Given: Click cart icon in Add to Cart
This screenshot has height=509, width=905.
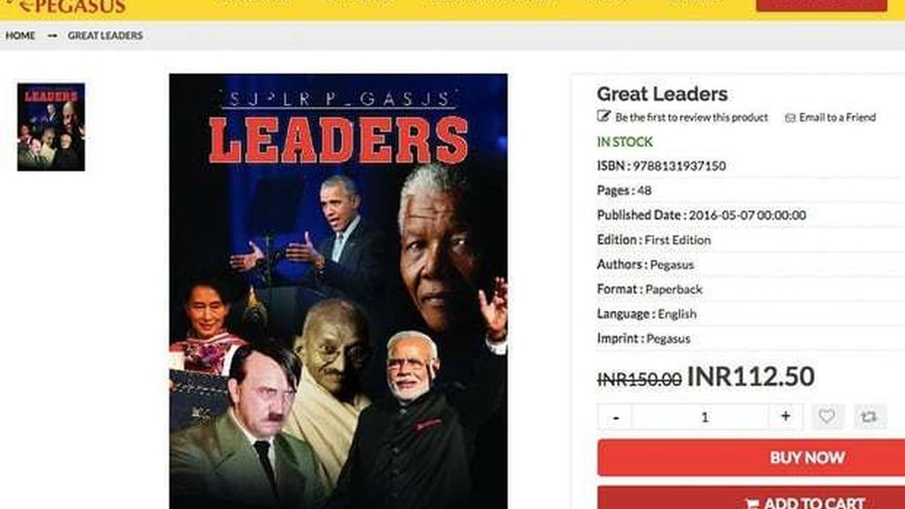Looking at the screenshot, I should (x=751, y=503).
